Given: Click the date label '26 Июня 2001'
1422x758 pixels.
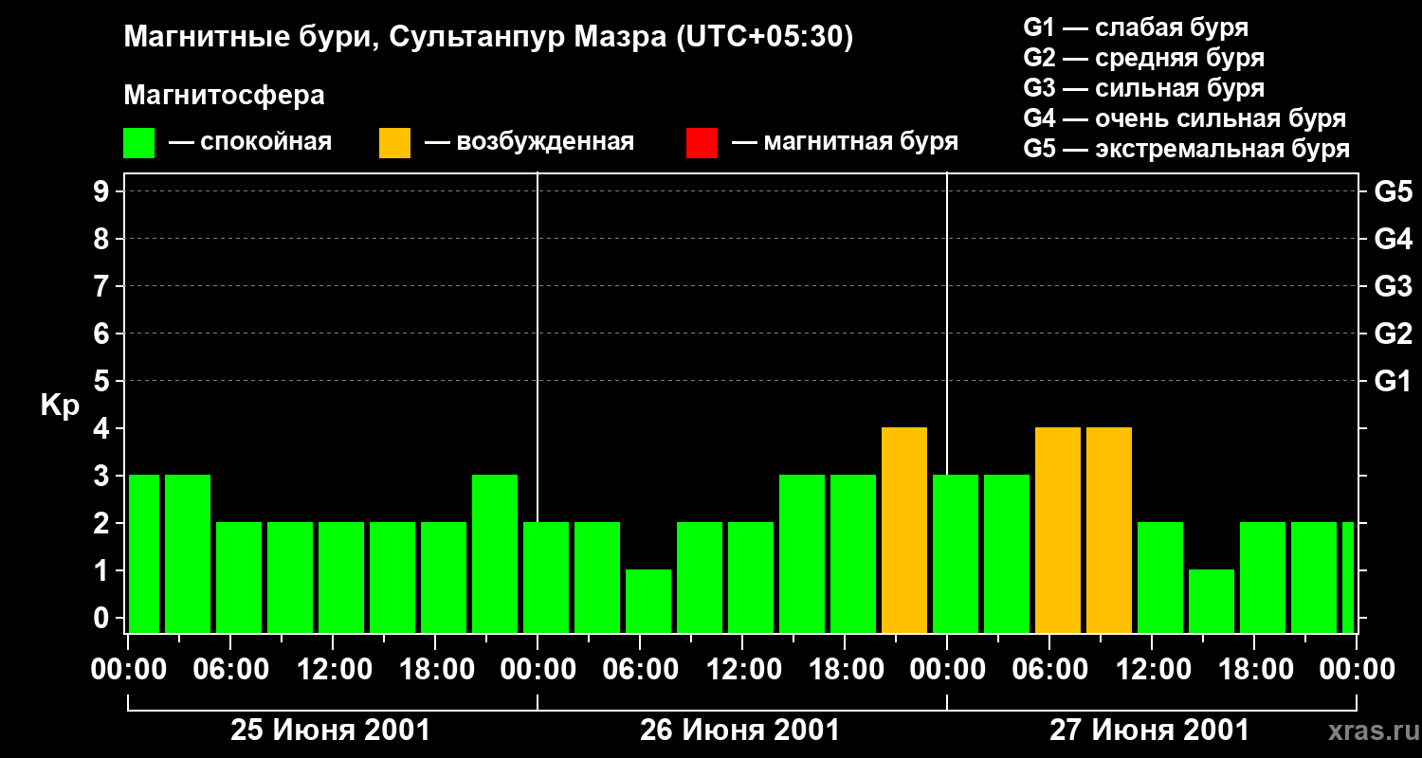Looking at the screenshot, I should click(740, 731).
